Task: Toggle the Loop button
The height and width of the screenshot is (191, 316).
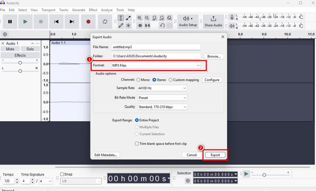Action: click(x=105, y=22)
